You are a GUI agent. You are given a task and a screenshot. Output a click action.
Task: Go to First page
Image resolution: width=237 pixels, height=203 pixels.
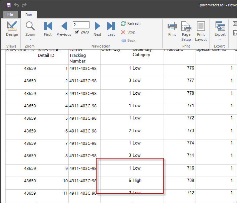(x=48, y=29)
